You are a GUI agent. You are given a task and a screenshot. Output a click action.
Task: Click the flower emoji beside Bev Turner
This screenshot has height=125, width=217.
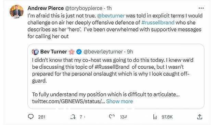(72, 52)
